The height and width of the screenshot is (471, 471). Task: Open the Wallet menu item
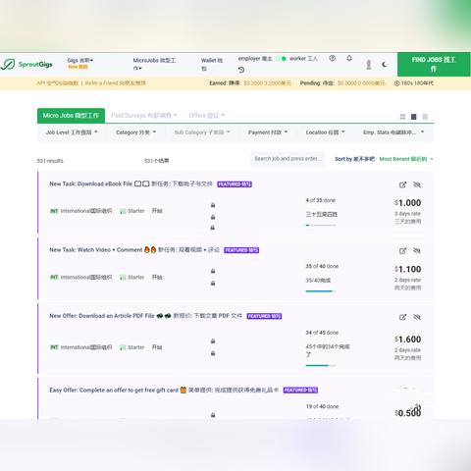pos(212,64)
